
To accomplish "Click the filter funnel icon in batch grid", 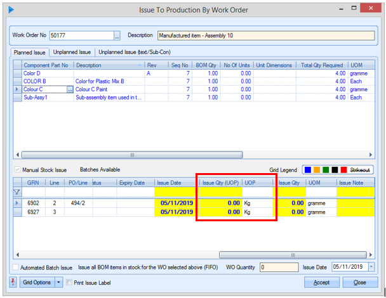I will 16,191.
